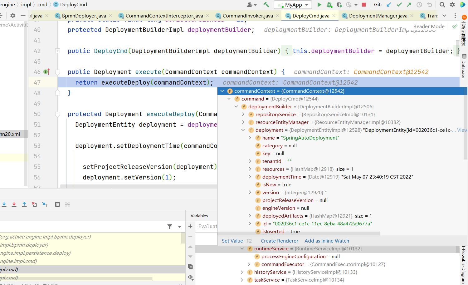Click the copy/duplicate watch icon
The image size is (468, 285).
click(190, 267)
